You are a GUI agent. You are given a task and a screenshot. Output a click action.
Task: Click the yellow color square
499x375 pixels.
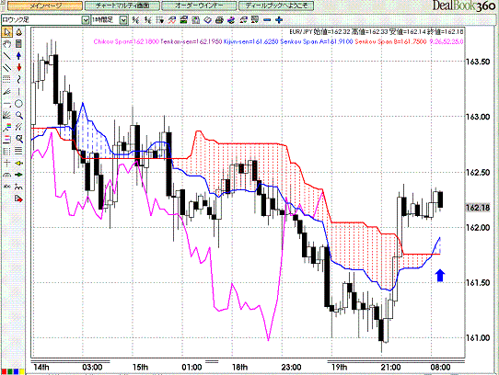22,371
